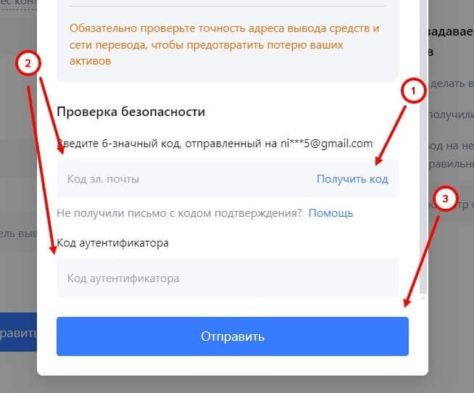Click the "Проверка безопасности" heading
Screen dimensions: 474x393
[131, 112]
